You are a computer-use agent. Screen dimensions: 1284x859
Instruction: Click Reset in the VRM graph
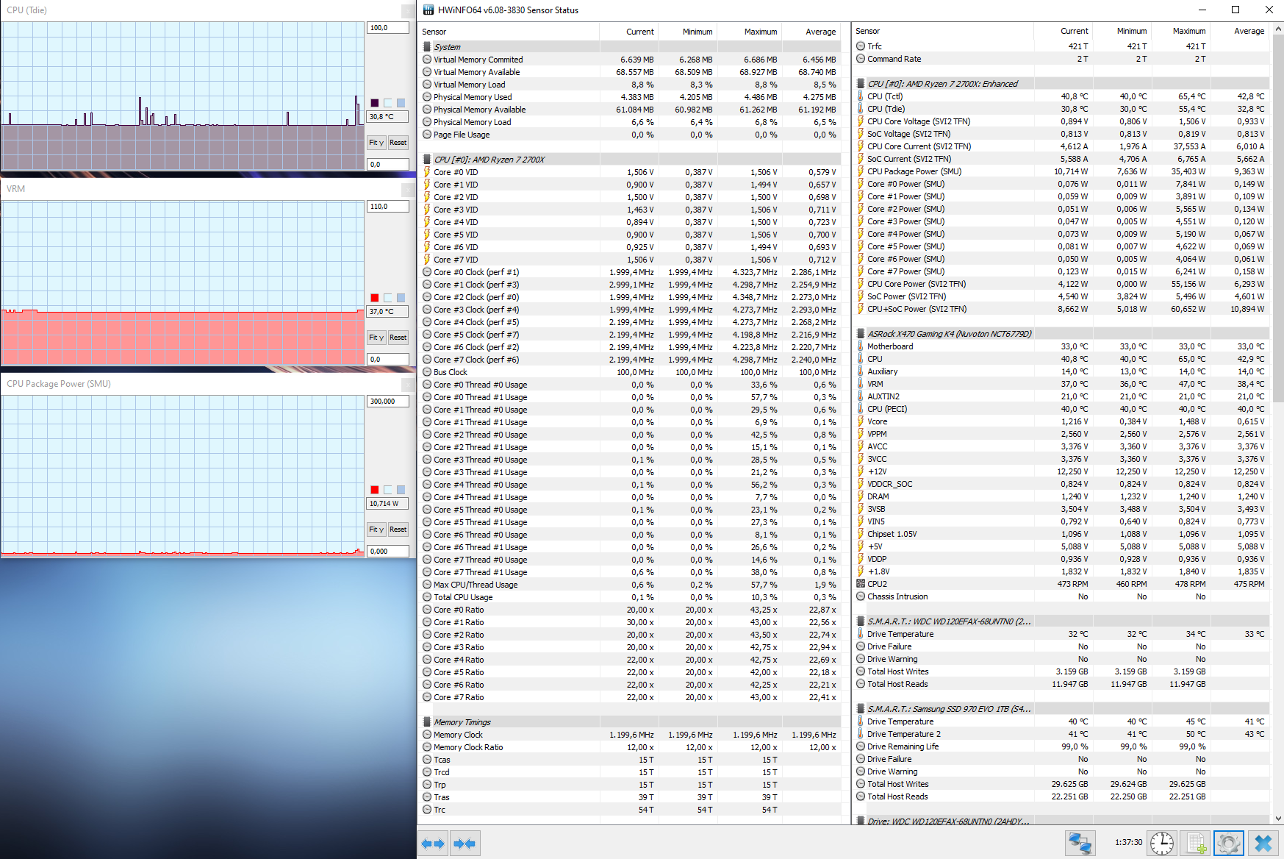pos(398,338)
